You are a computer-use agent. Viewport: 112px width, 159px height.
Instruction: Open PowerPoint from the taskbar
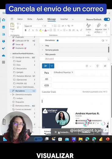click(108, 139)
